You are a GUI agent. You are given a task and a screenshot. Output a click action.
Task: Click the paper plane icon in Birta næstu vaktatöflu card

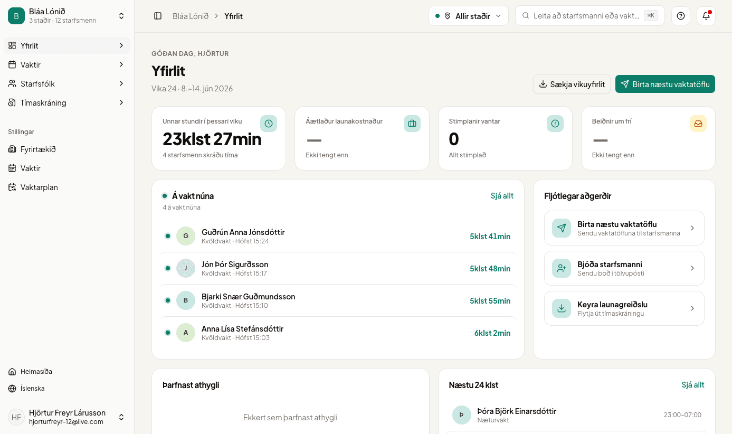click(x=562, y=228)
